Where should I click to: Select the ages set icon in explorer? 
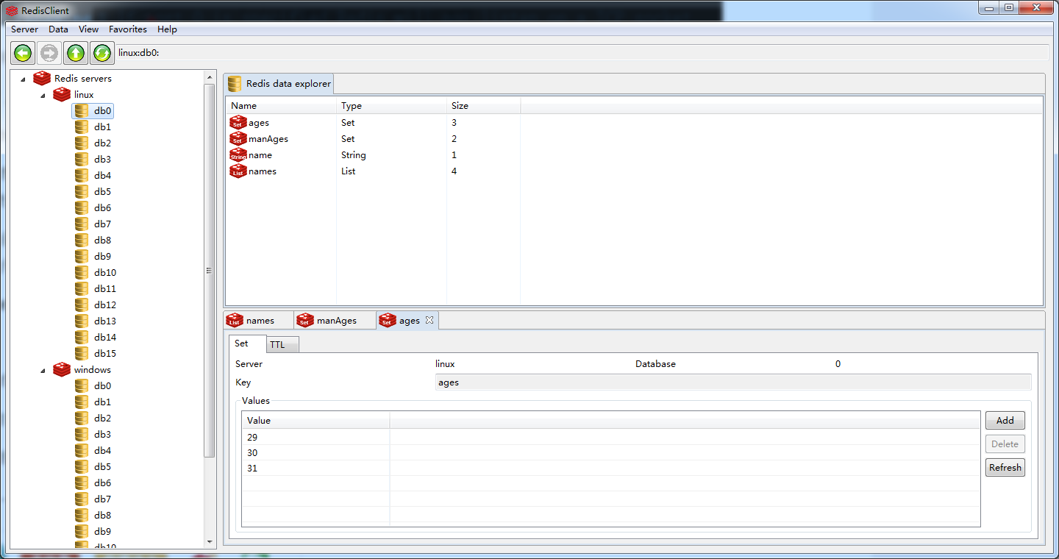pos(238,123)
